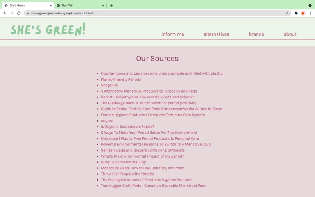The image size is (315, 197).
Task: Open the Chrome three-dot menu
Action: coord(310,13)
